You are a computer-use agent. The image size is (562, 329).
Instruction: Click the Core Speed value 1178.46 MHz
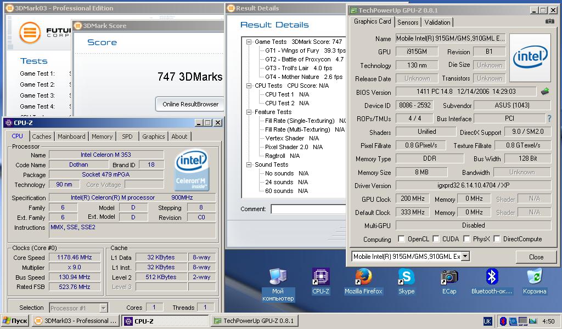75,257
